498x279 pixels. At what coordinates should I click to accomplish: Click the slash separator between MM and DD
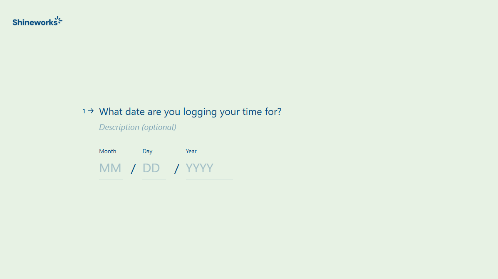[133, 169]
